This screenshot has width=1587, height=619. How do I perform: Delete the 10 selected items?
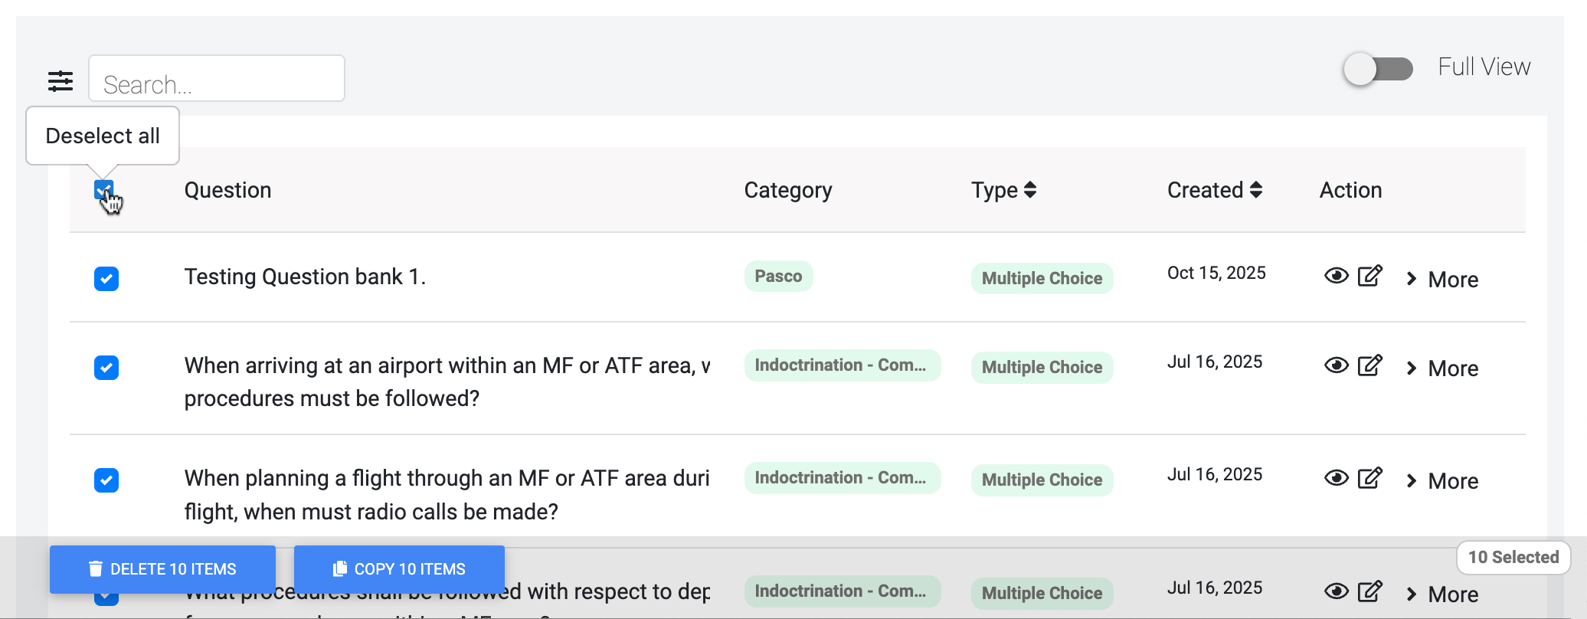click(162, 569)
